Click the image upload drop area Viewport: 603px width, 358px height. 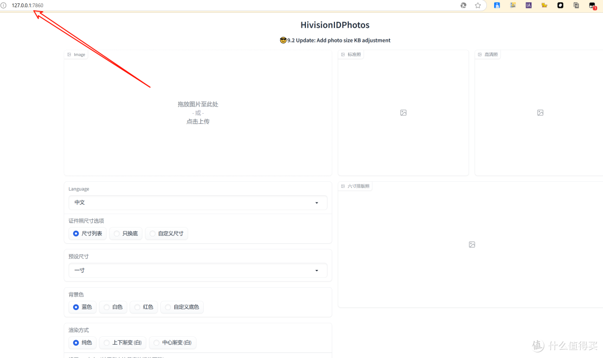click(198, 113)
